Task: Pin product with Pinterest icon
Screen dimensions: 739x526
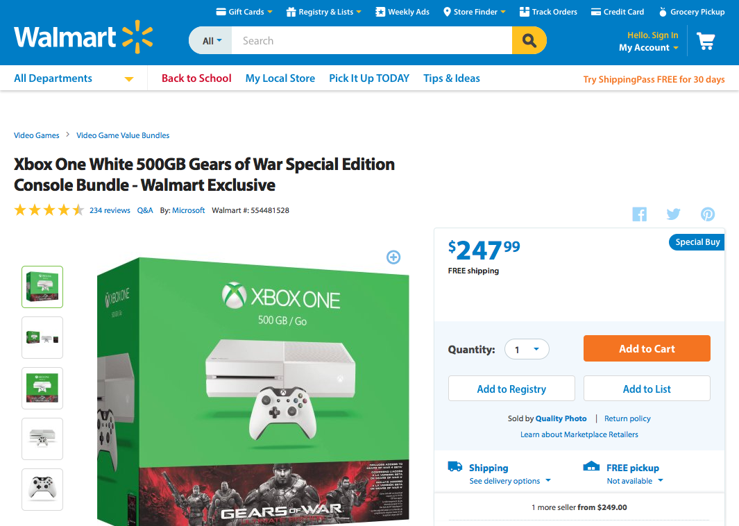Action: [707, 214]
